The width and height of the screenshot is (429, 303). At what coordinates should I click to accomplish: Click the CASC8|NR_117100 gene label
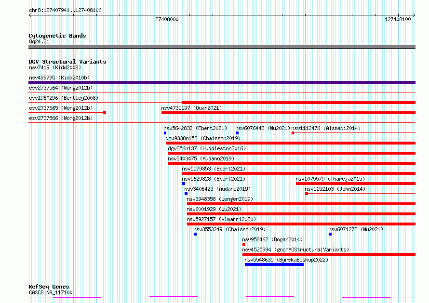pos(51,292)
